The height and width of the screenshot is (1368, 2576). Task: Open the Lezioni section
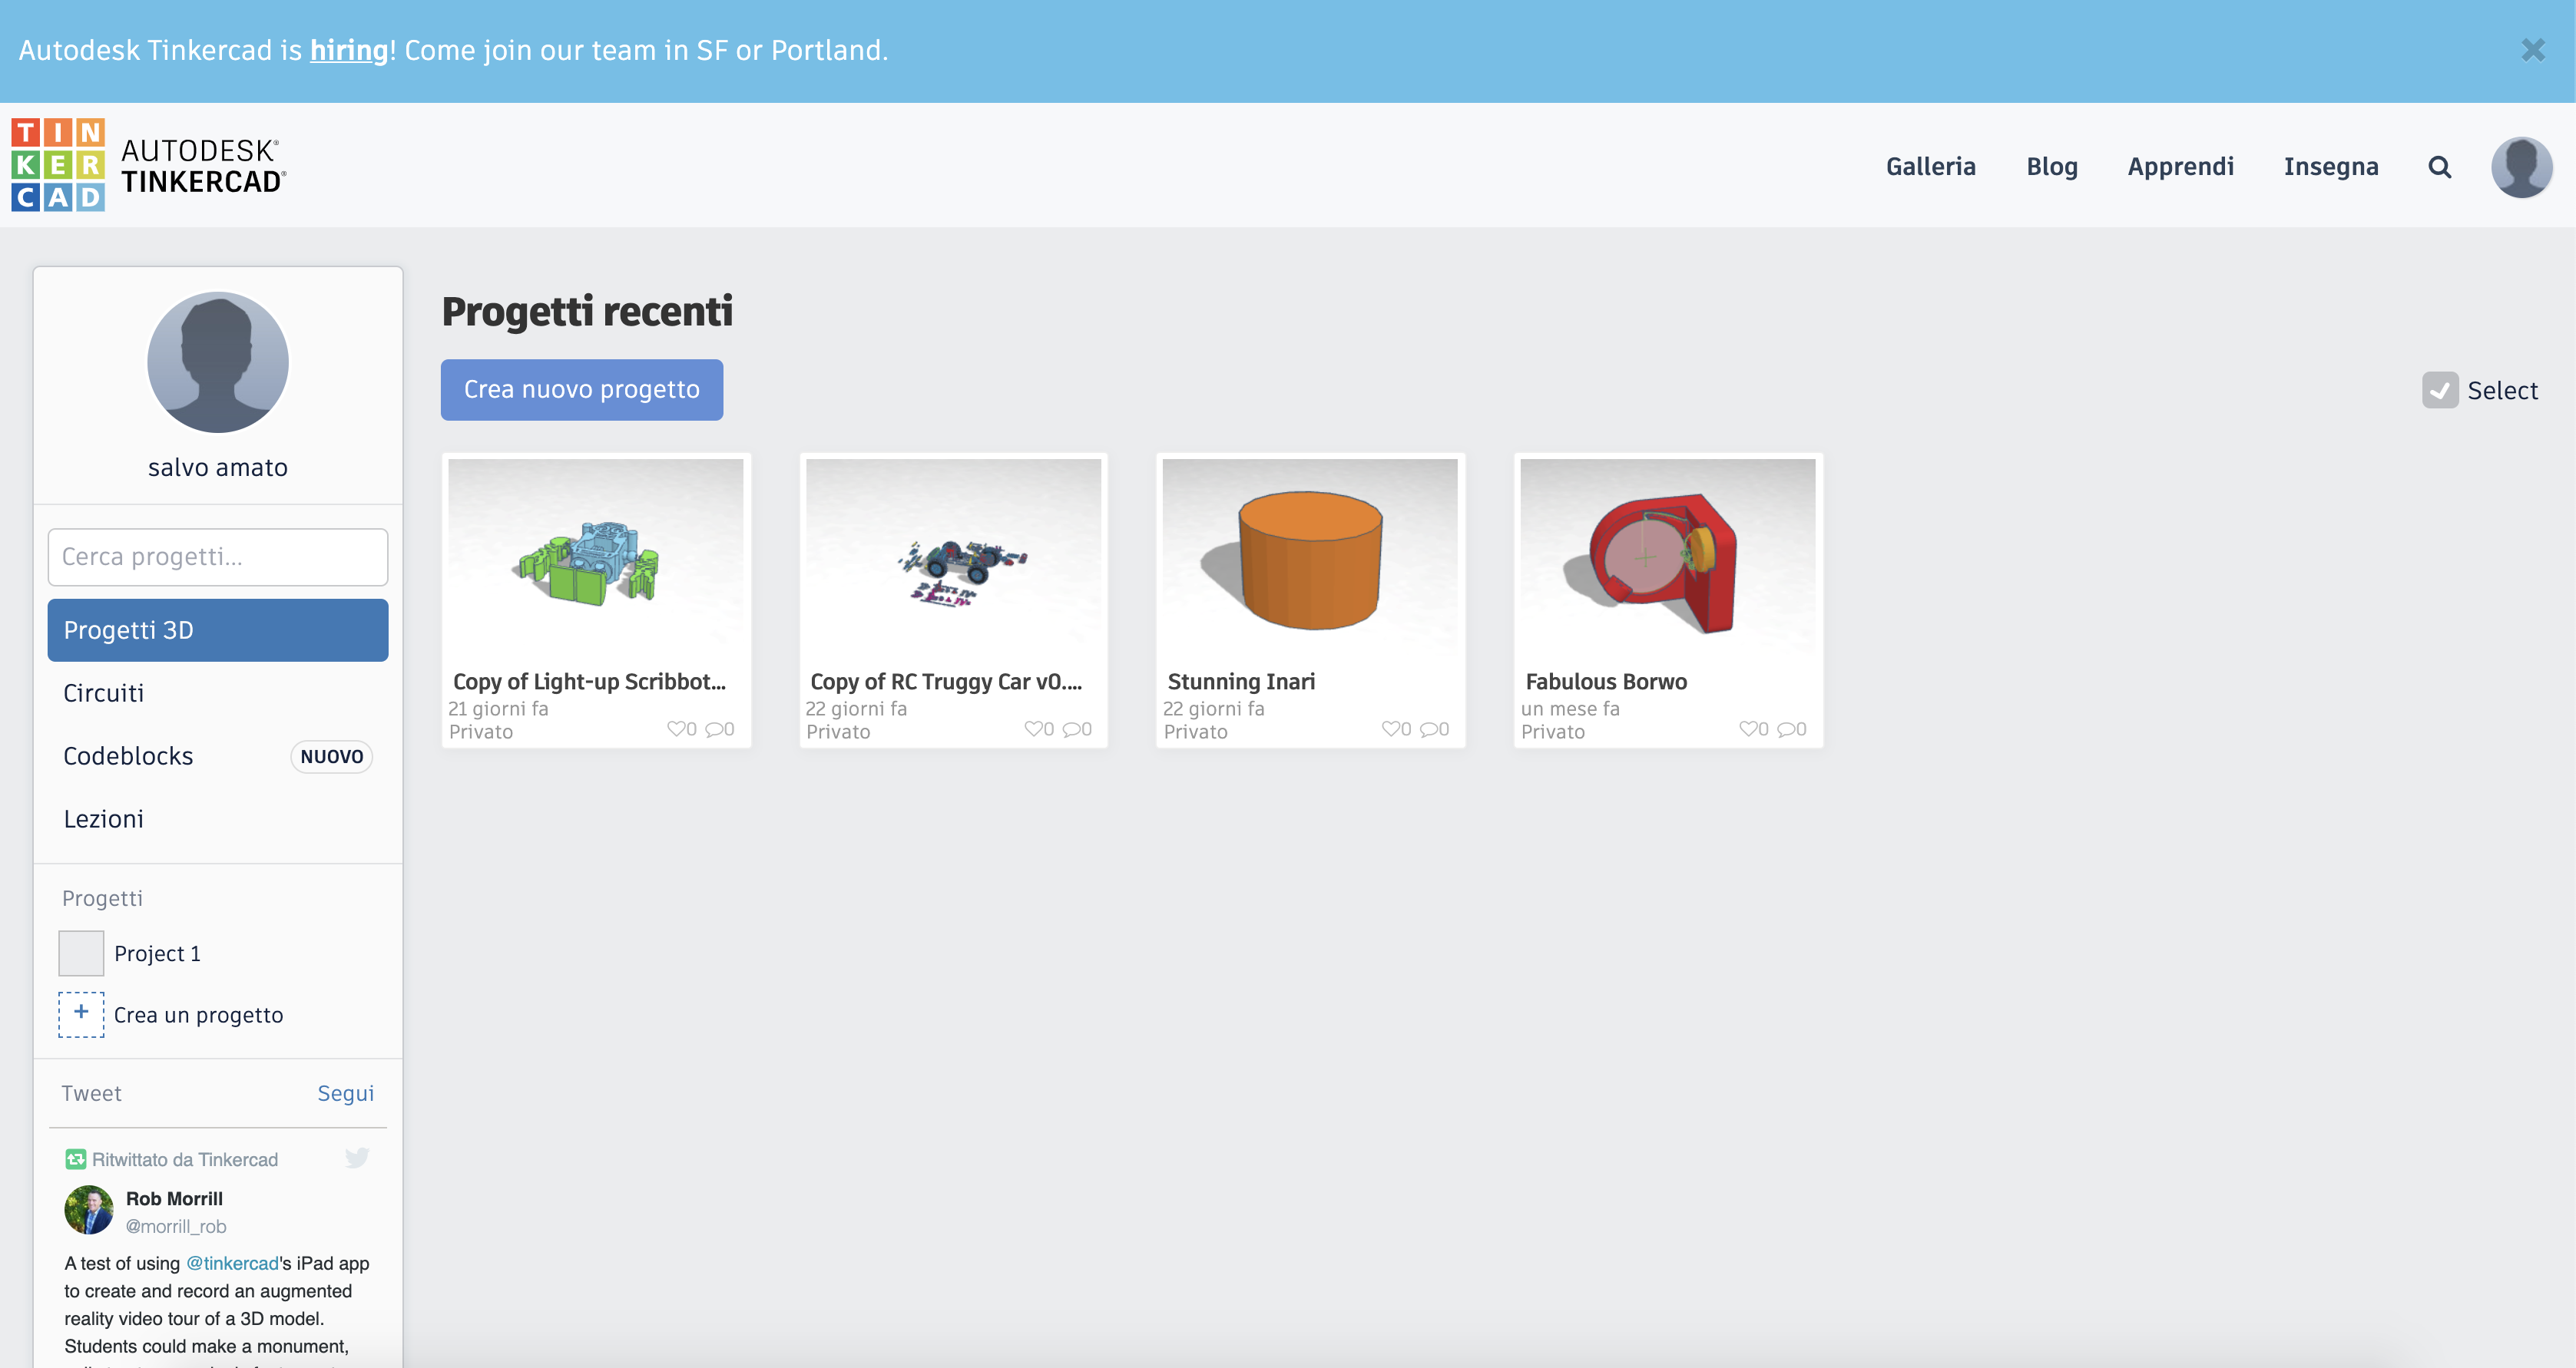click(x=104, y=818)
